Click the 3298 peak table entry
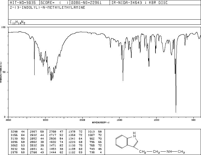Screen dimensions: 201x155 coord(17,131)
